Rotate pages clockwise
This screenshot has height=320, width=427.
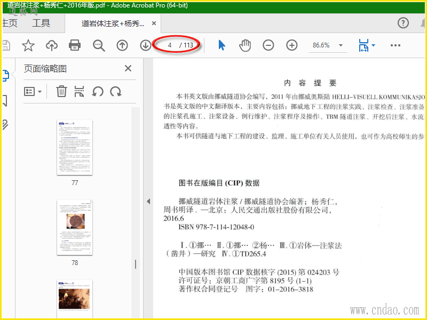click(x=116, y=91)
